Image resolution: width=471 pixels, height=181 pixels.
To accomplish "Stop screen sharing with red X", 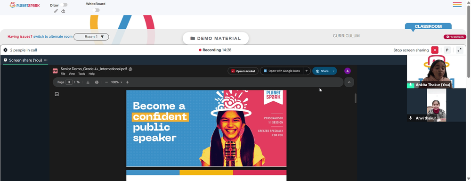I will tap(435, 50).
